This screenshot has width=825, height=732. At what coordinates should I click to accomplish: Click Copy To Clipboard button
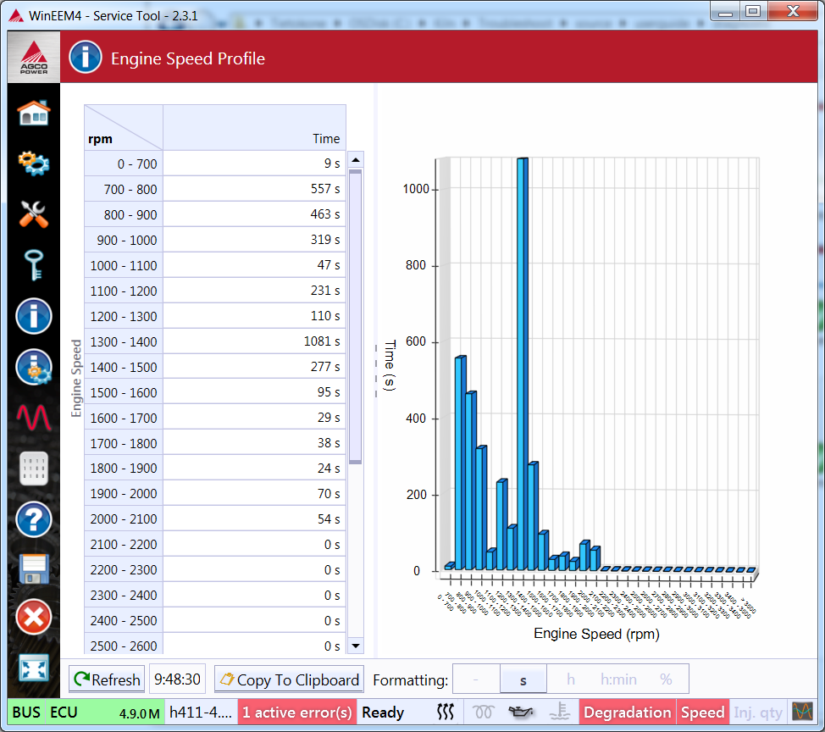coord(290,679)
